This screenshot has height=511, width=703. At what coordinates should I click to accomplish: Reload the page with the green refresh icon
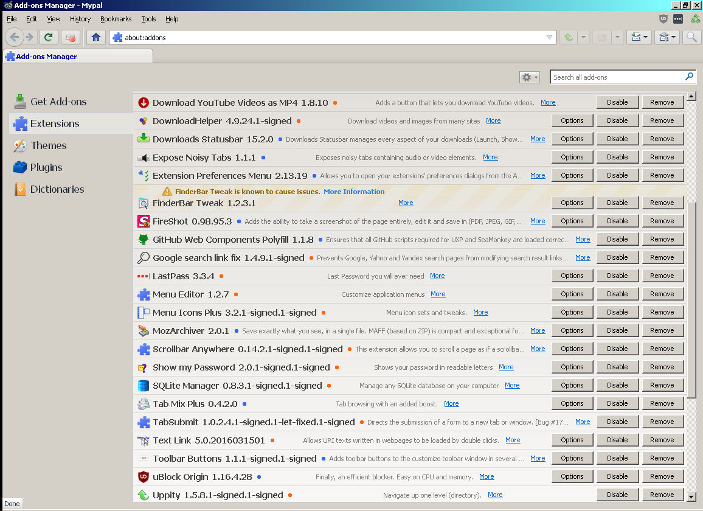click(49, 37)
